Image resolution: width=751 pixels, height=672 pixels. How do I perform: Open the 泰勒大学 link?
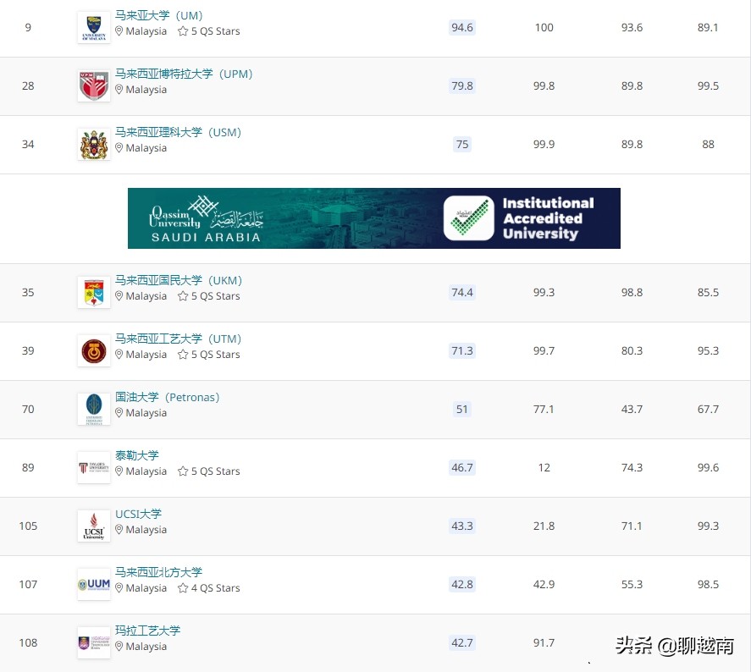click(136, 455)
